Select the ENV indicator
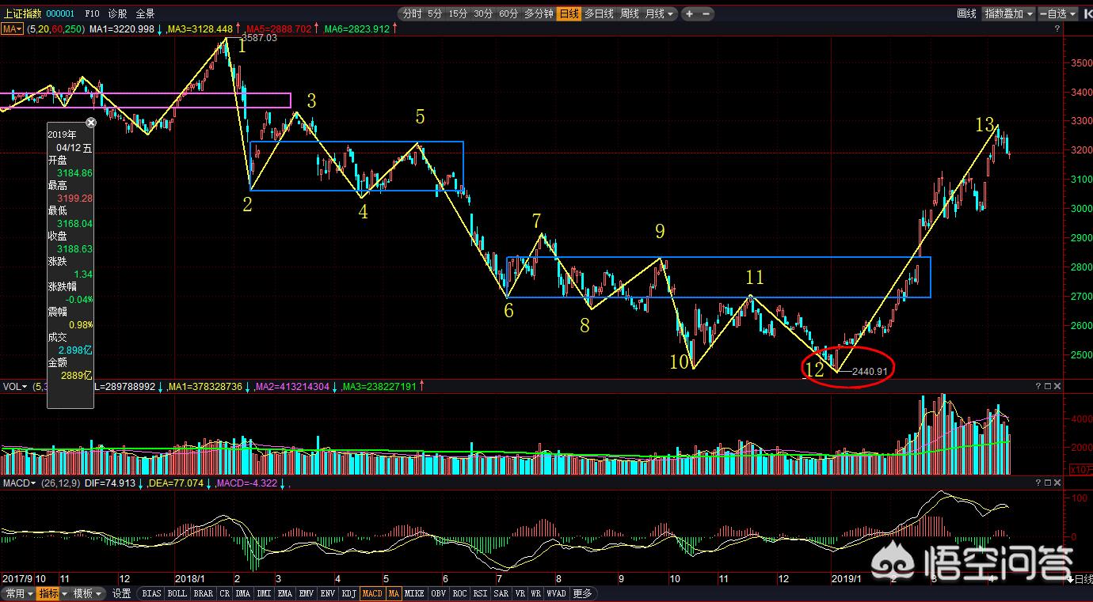 point(328,593)
